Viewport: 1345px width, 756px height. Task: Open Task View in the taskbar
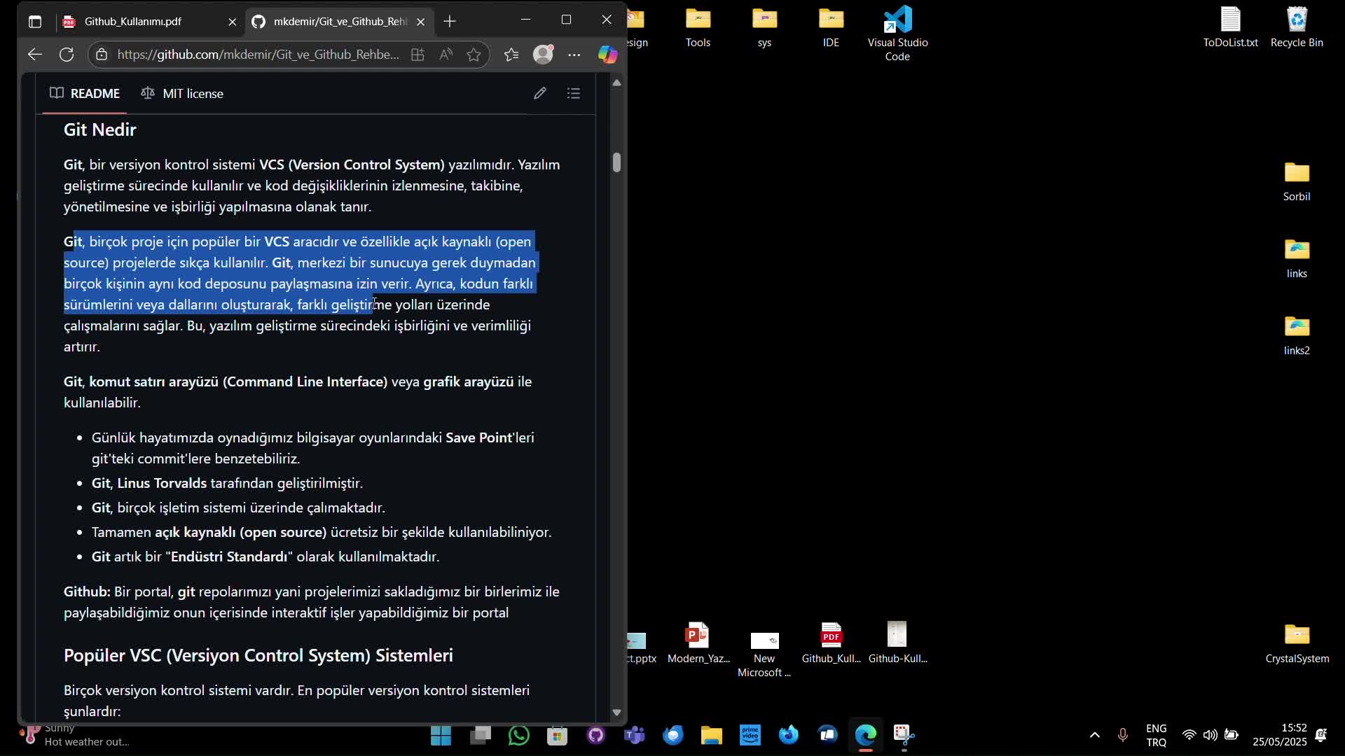481,735
